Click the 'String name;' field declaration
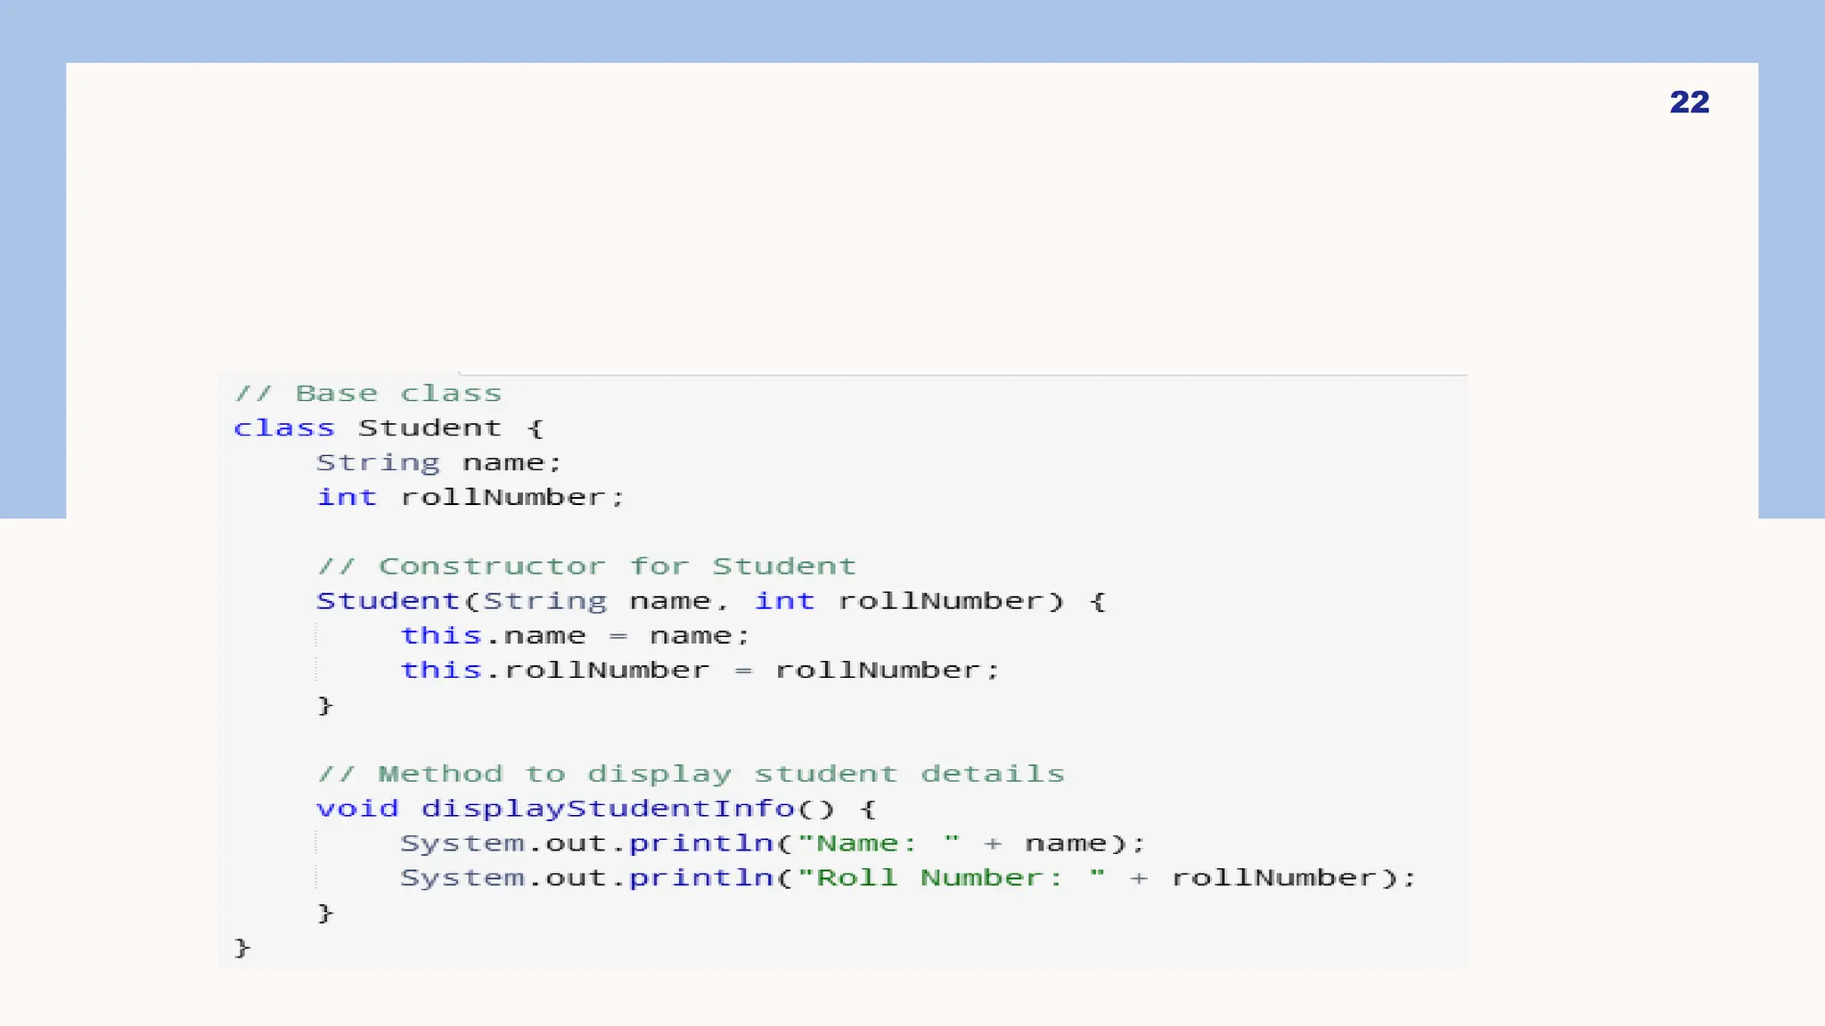This screenshot has width=1825, height=1026. (438, 463)
